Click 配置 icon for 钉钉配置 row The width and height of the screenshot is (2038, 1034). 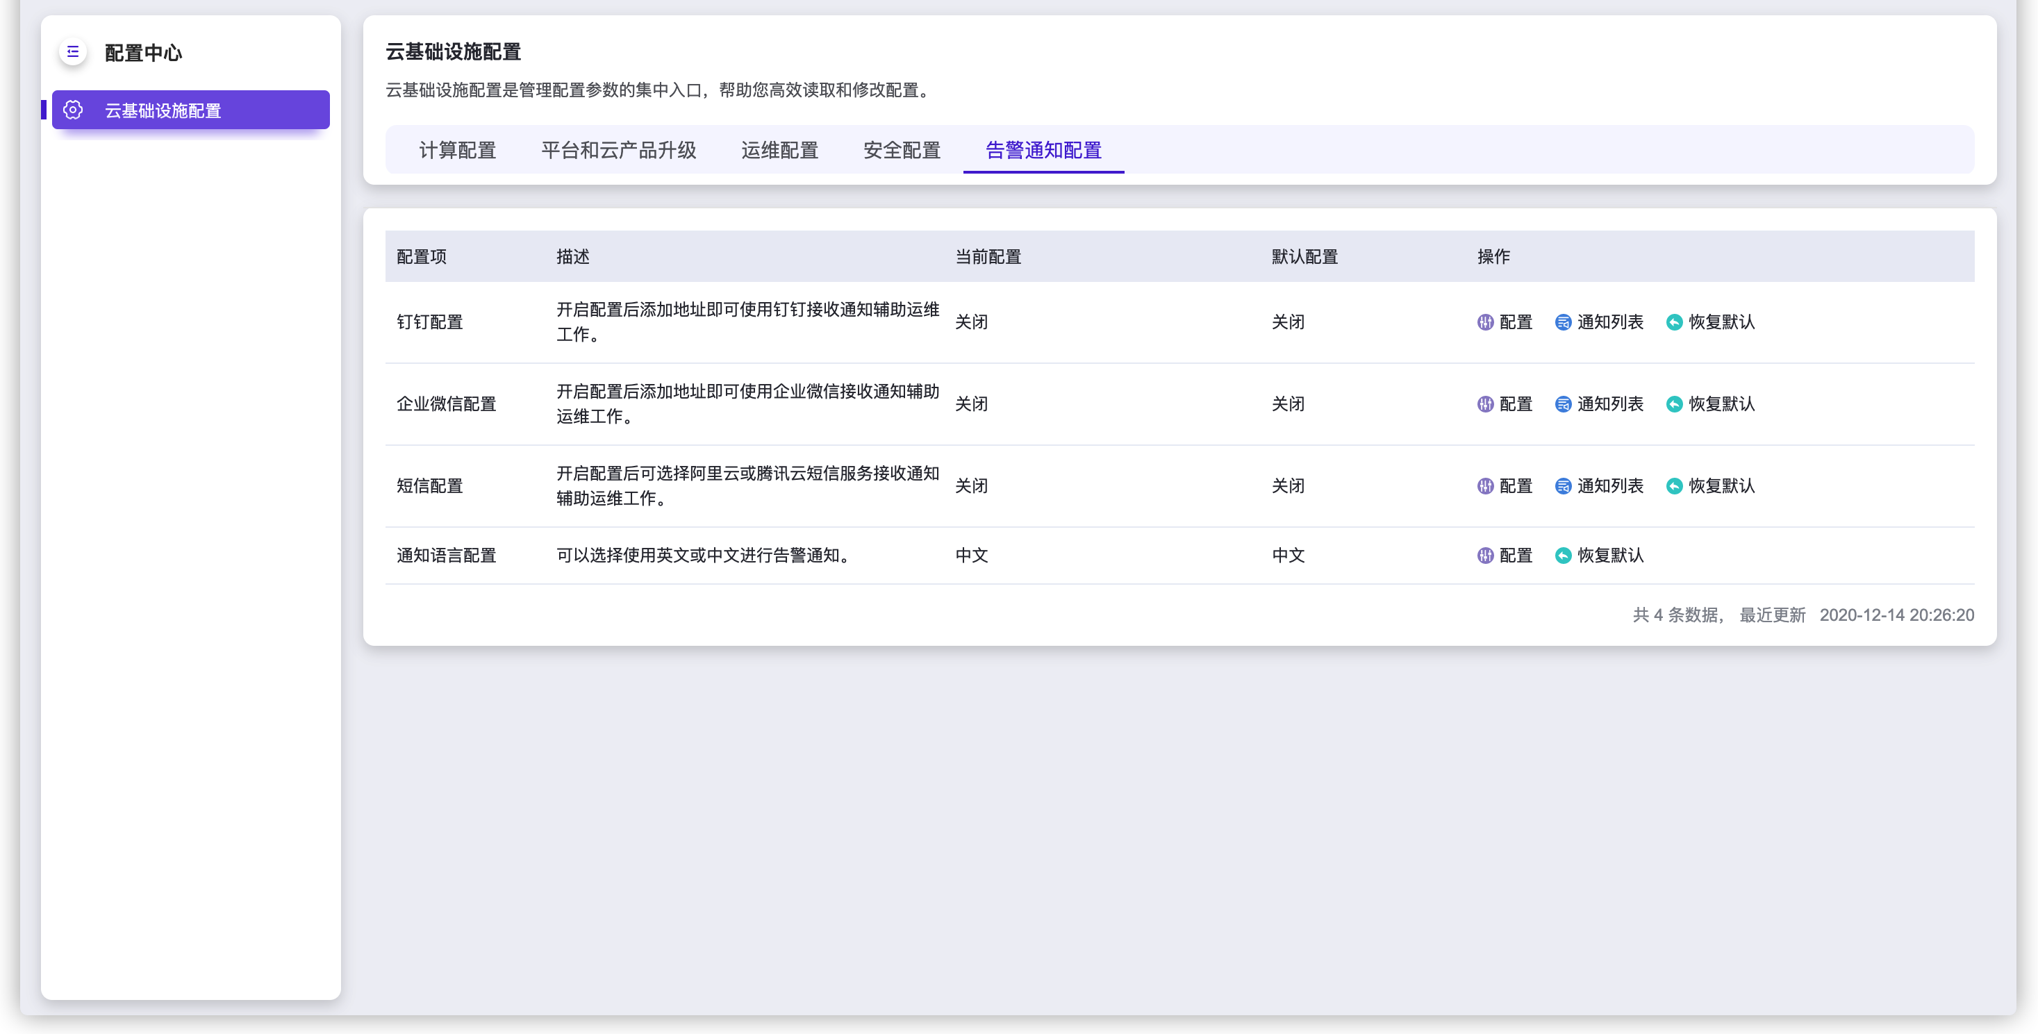1485,322
